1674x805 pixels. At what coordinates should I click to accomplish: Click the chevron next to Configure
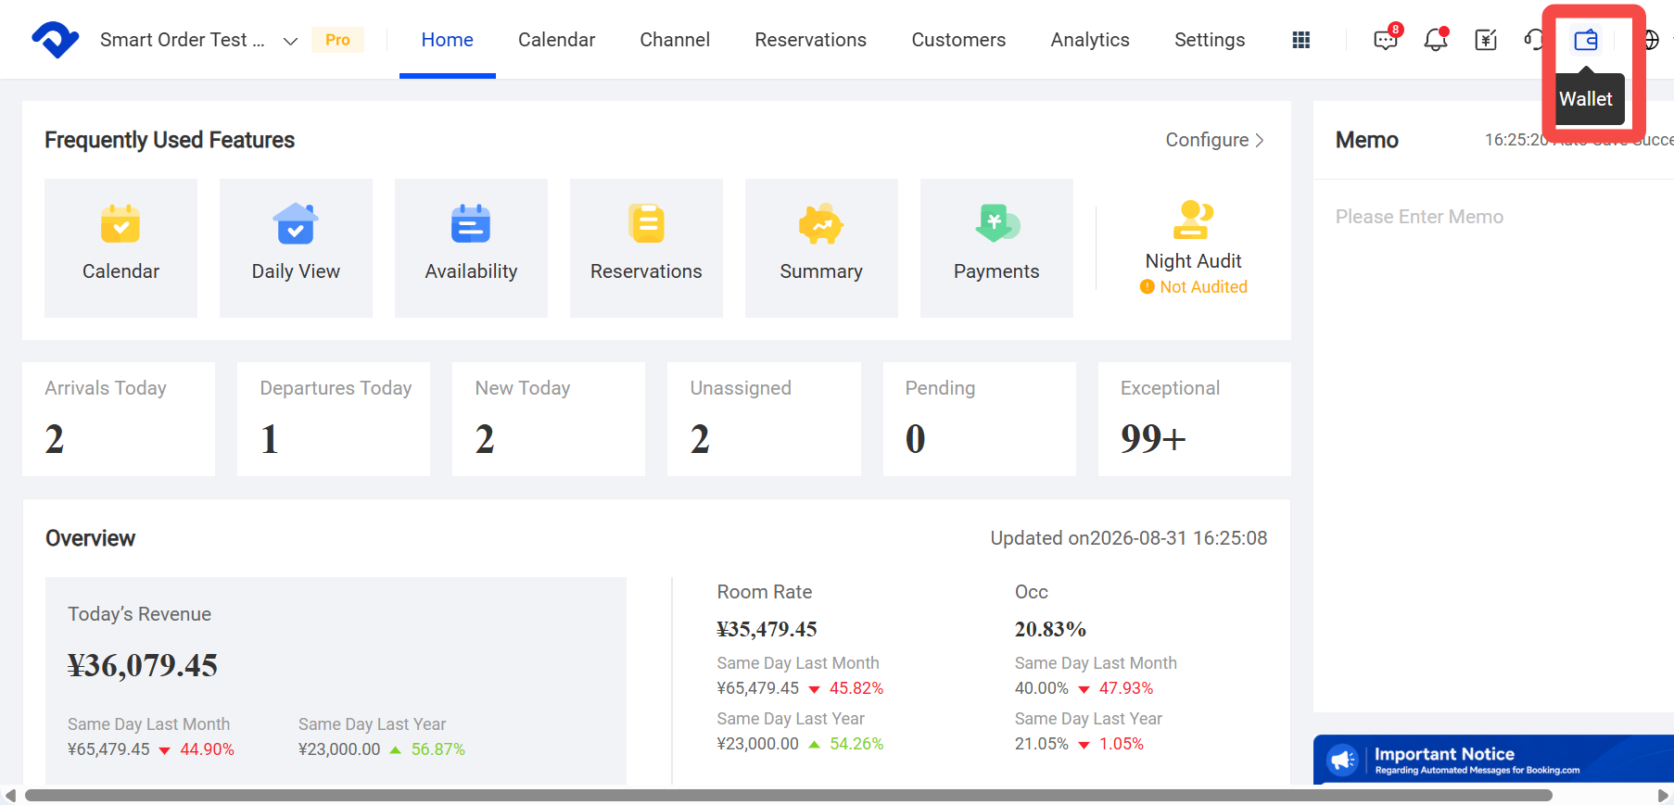click(x=1260, y=140)
